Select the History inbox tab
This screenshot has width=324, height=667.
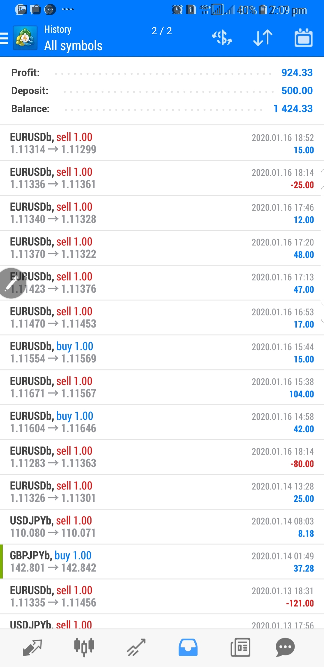point(188,647)
